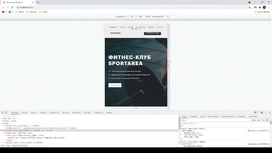Switch to the Console tab
Screen dimensions: 272x153
coord(25,113)
